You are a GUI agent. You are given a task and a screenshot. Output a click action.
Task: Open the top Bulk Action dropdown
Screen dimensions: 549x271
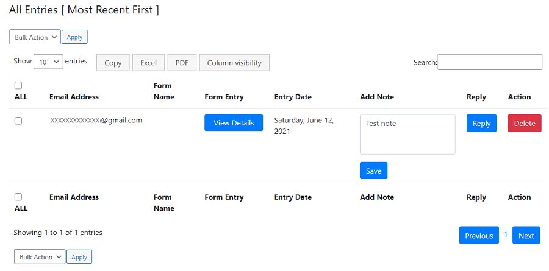35,37
